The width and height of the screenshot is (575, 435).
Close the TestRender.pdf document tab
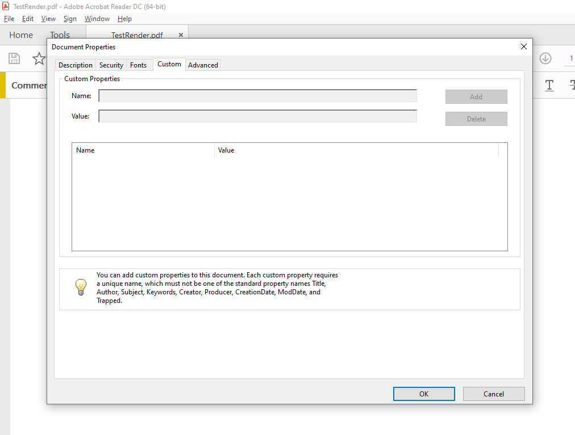[x=181, y=35]
